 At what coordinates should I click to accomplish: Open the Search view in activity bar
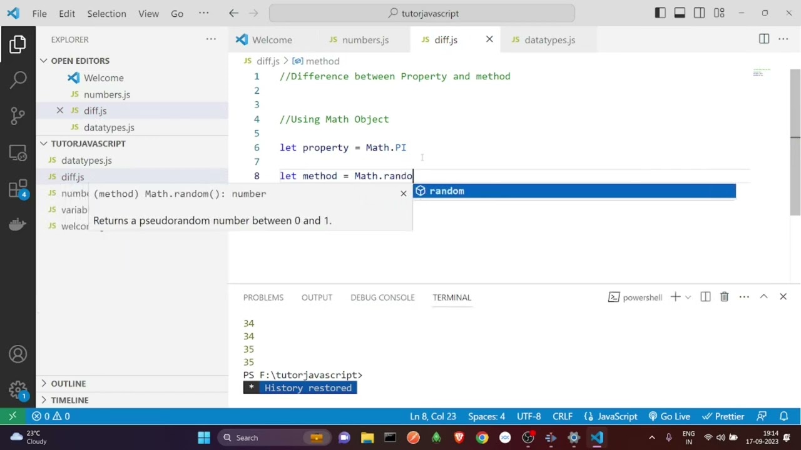[x=18, y=79]
